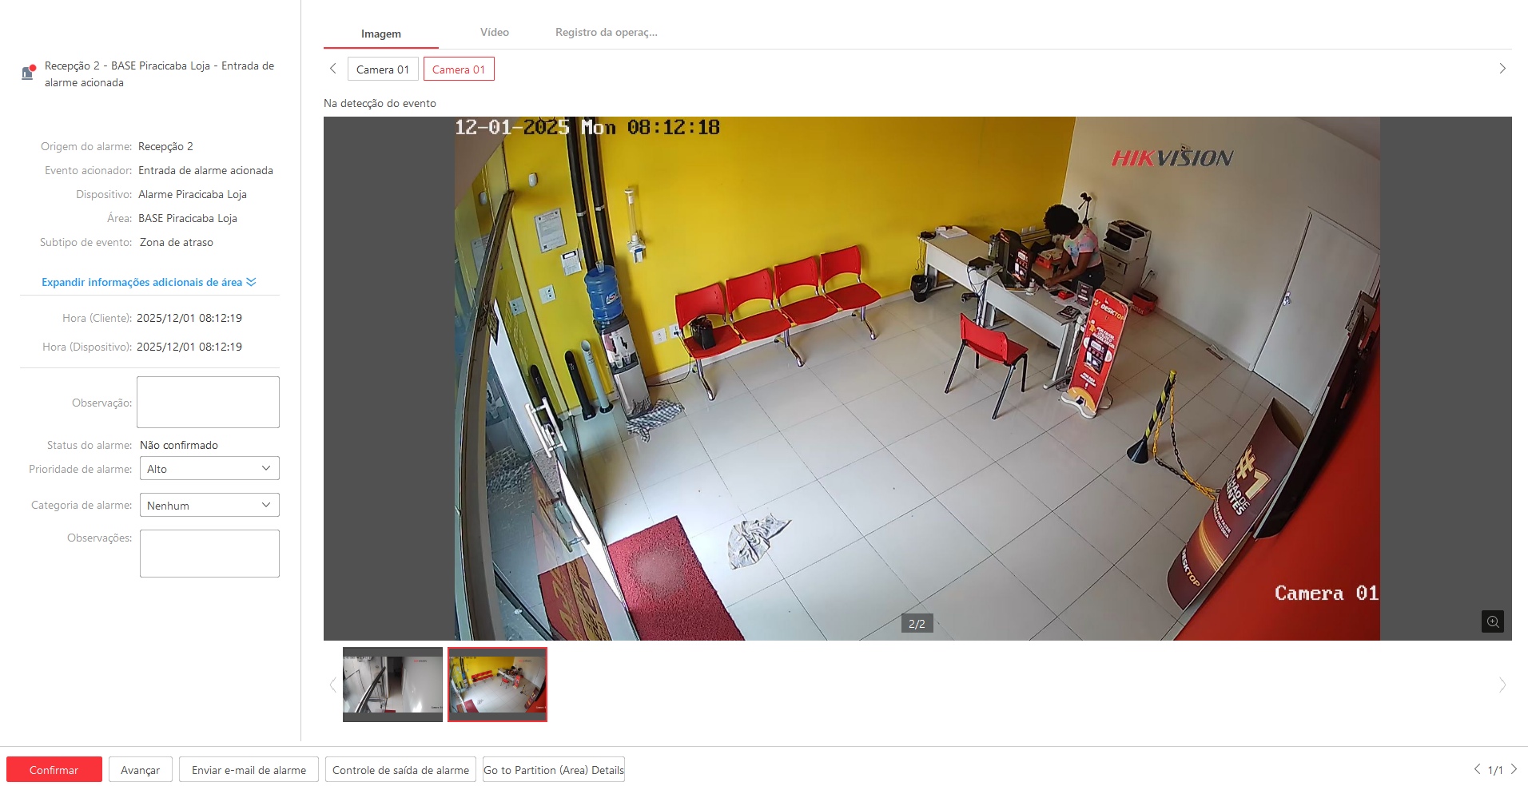Select the first Camera 01 tab
The height and width of the screenshot is (786, 1528).
[x=383, y=69]
